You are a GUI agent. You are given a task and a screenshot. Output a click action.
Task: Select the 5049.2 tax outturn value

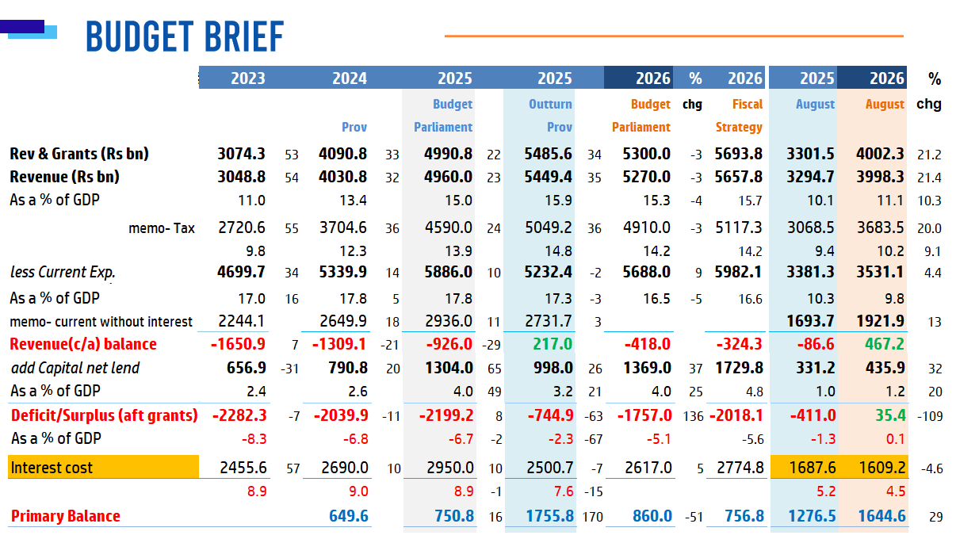point(549,228)
